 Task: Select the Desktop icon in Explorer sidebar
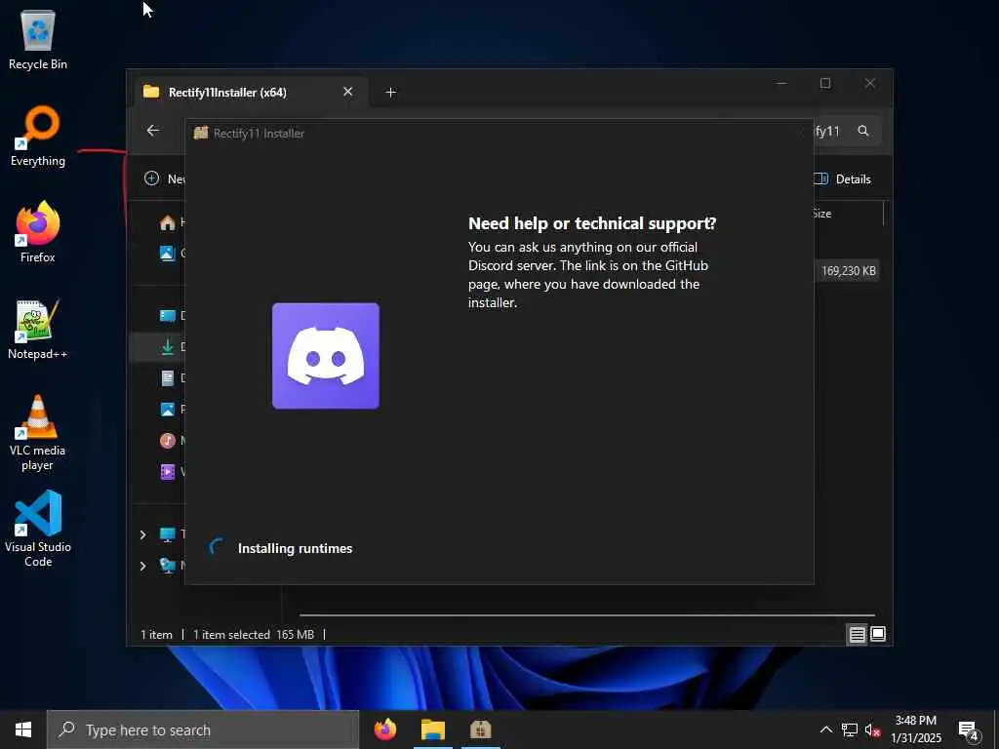[x=168, y=316]
